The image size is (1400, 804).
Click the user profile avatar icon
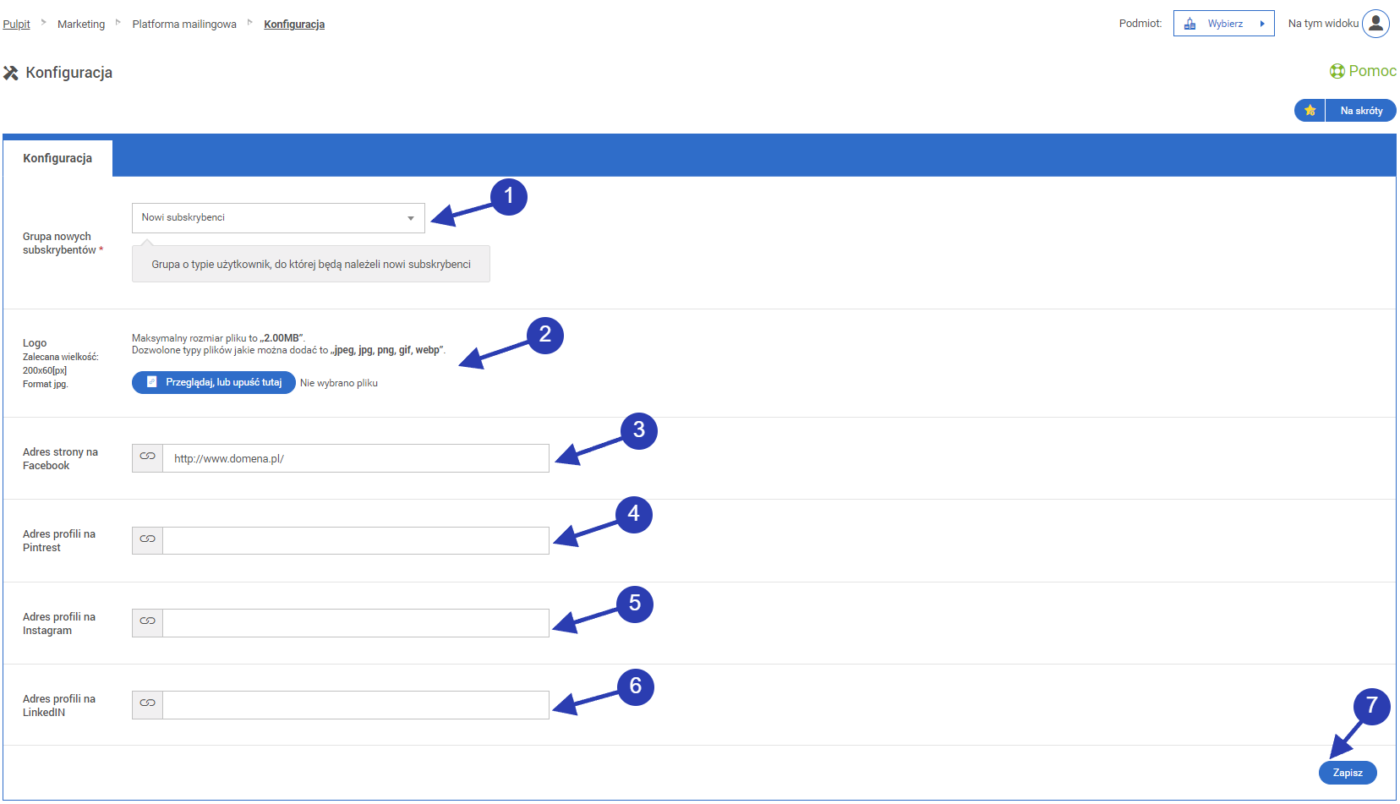pos(1375,24)
